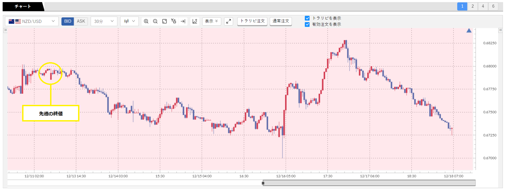Viewport: 506px width, 190px height.
Task: Open the NZD/USD currency pair dropdown
Action: pos(32,21)
